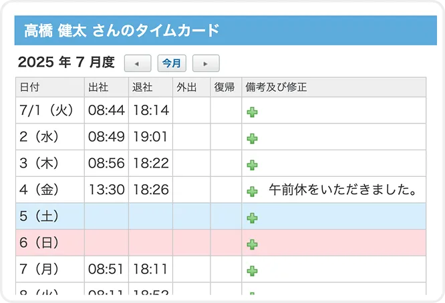Click the 退社 time 18:11 on 7 (月)
The height and width of the screenshot is (303, 445).
(x=150, y=269)
